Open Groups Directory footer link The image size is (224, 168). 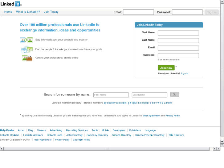121,135
